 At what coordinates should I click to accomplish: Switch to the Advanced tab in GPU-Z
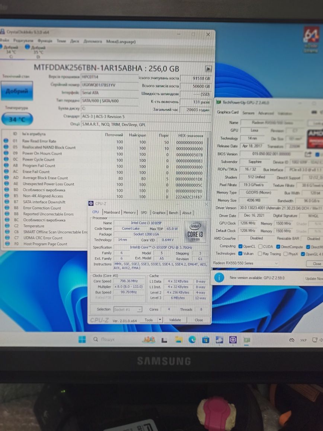coord(266,113)
